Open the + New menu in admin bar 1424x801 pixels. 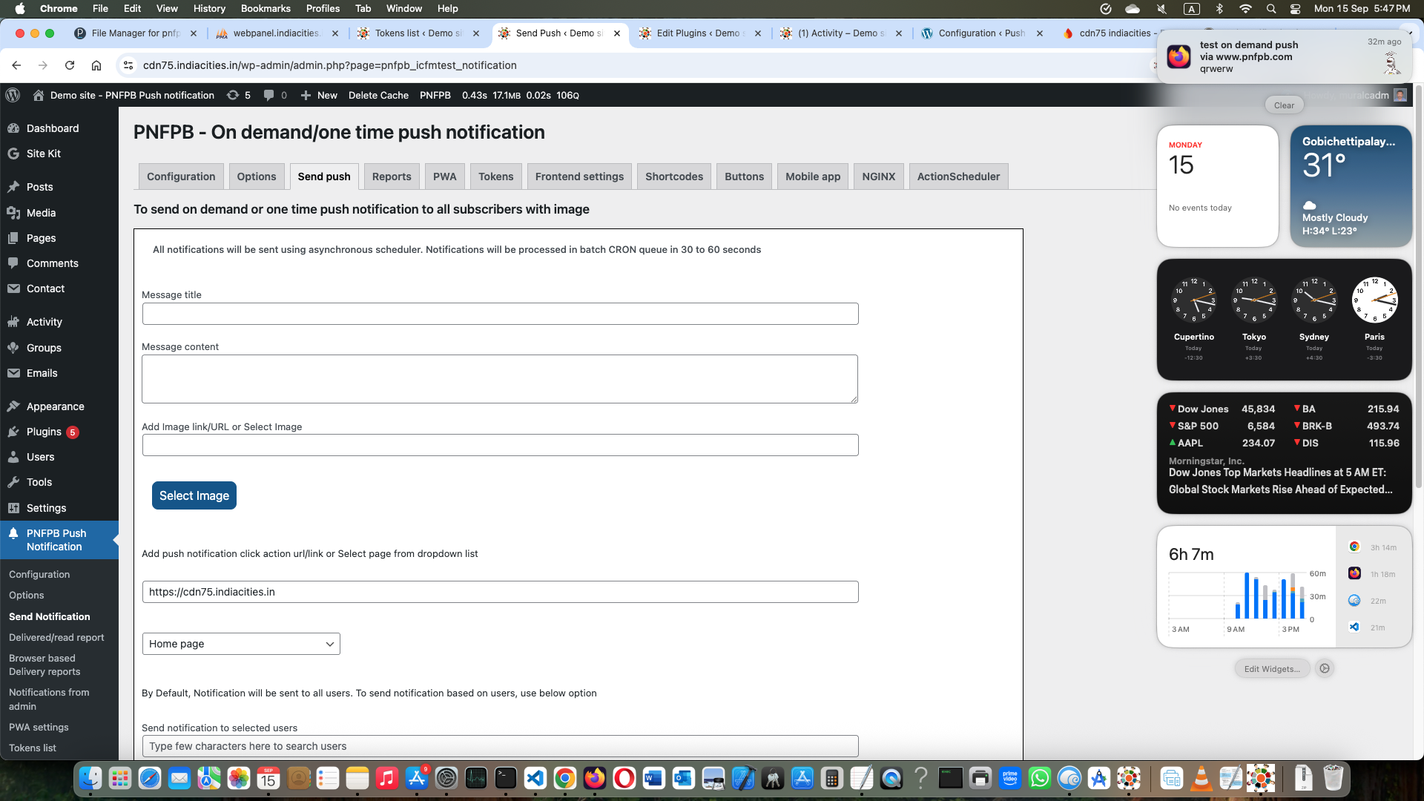[x=319, y=95]
